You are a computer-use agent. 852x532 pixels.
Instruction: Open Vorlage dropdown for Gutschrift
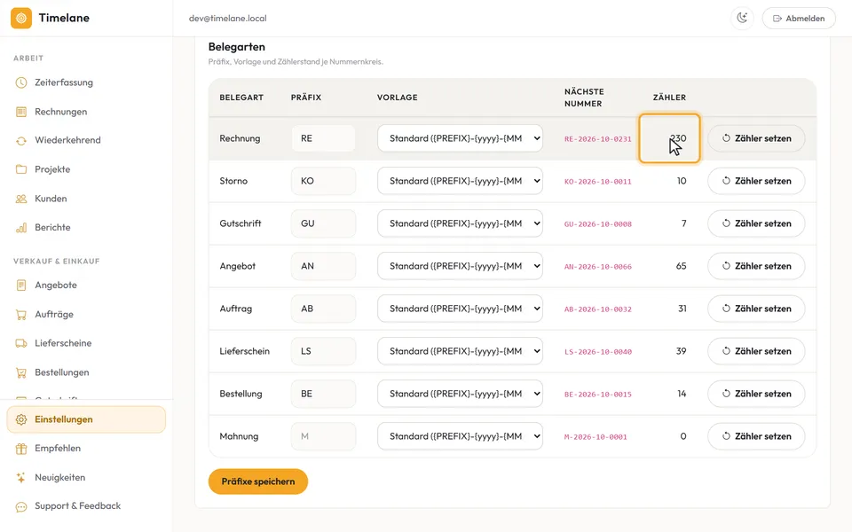(x=460, y=223)
